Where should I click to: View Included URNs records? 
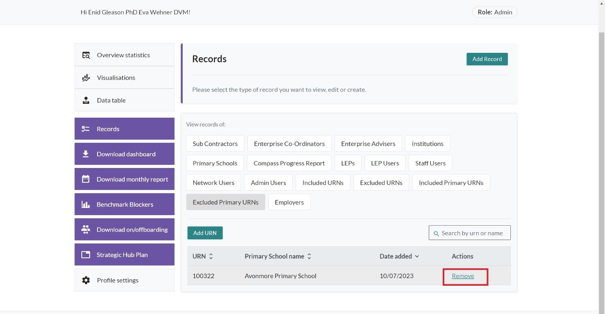pos(323,183)
